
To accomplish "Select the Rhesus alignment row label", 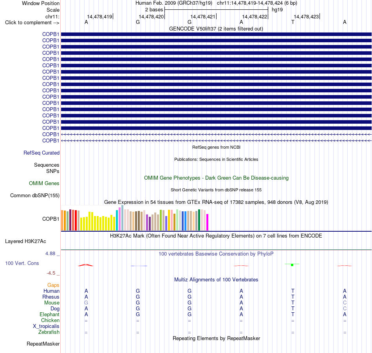I will (x=51, y=297).
